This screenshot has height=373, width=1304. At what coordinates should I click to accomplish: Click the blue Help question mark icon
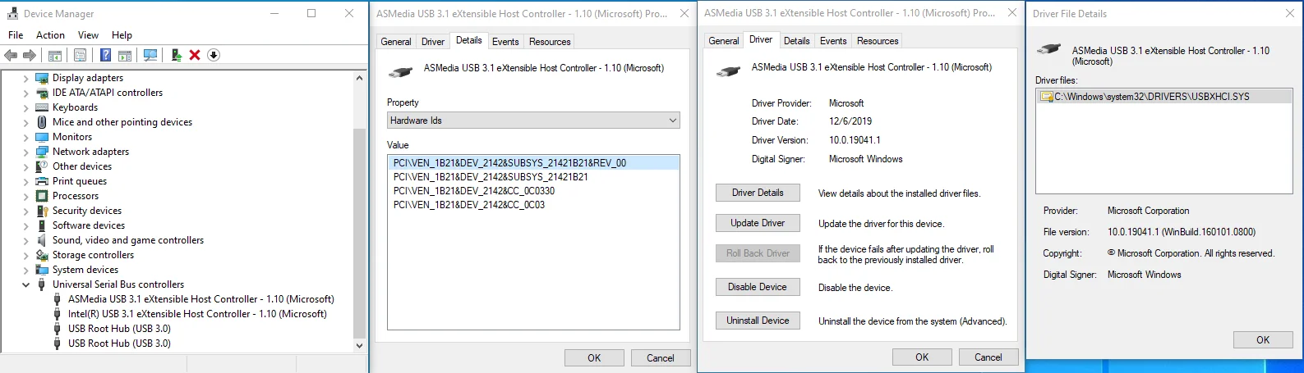click(106, 55)
